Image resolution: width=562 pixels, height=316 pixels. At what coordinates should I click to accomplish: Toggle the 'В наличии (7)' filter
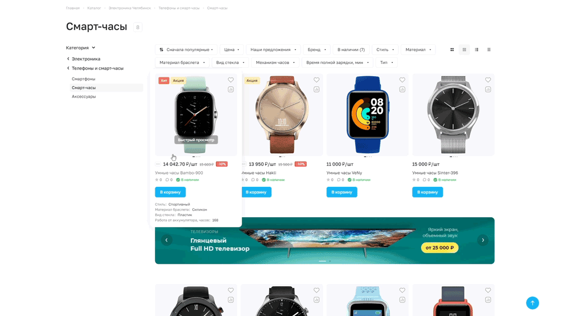(x=351, y=50)
